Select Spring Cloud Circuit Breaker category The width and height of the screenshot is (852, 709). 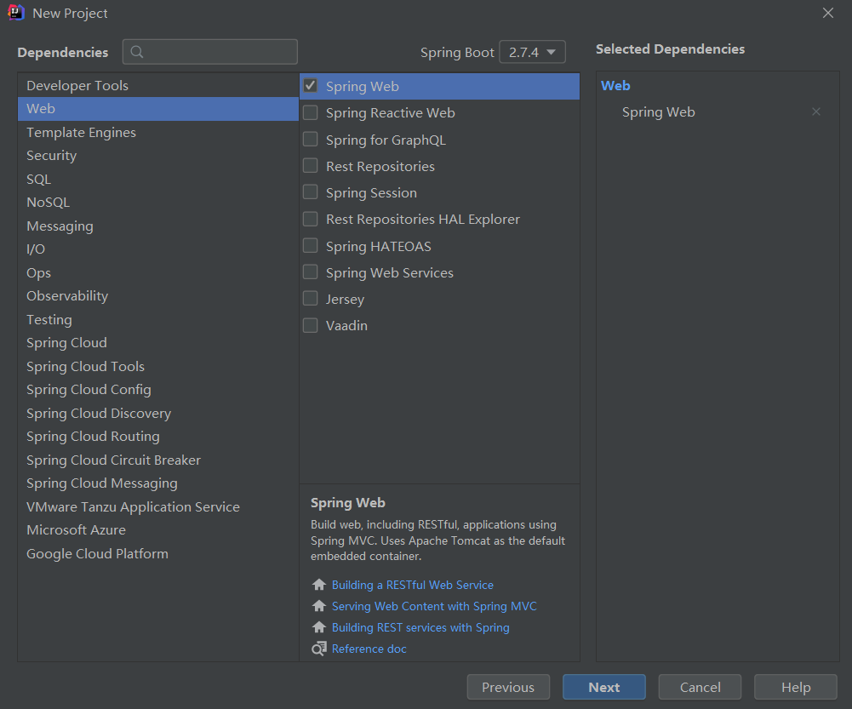[x=158, y=460]
